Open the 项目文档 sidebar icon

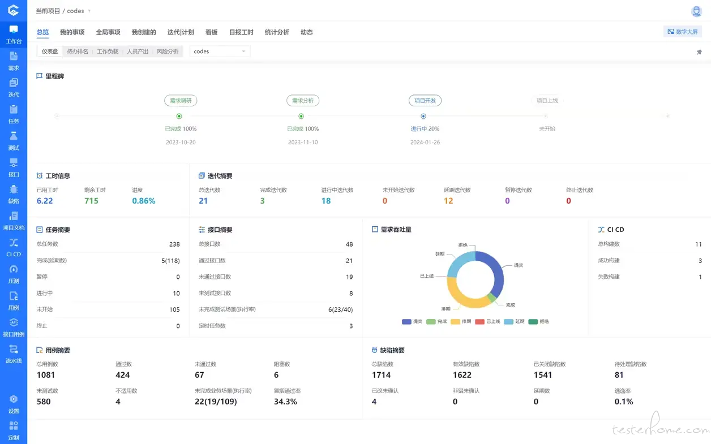point(14,221)
